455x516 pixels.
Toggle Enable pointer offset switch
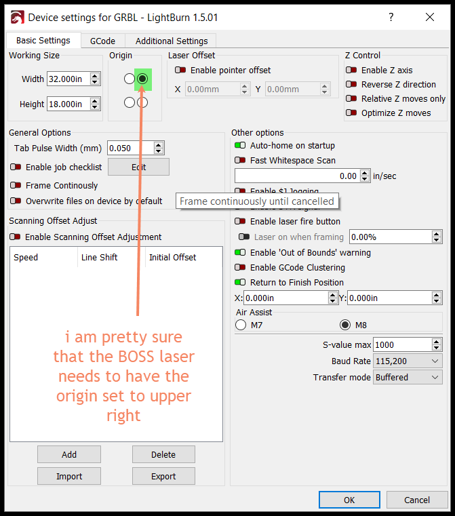coord(180,70)
